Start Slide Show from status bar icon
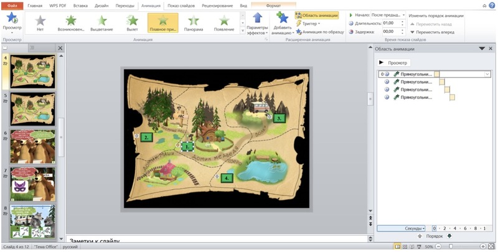Screen dimensions: 498x252 419,246
